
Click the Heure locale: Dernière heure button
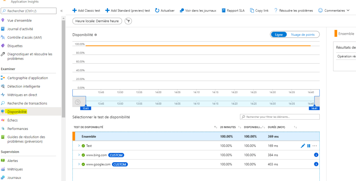click(97, 21)
